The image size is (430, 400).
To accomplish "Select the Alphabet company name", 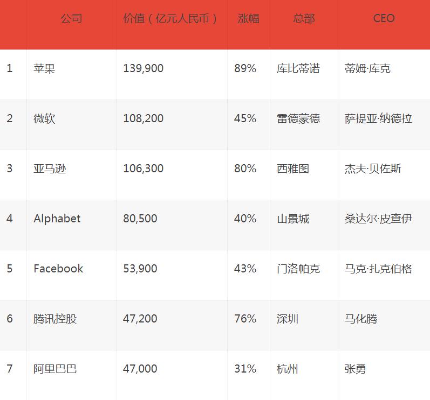I will tap(57, 219).
